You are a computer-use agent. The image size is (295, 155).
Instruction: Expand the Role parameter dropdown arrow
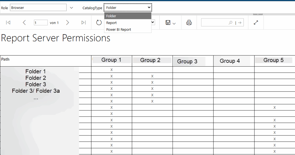click(x=71, y=8)
